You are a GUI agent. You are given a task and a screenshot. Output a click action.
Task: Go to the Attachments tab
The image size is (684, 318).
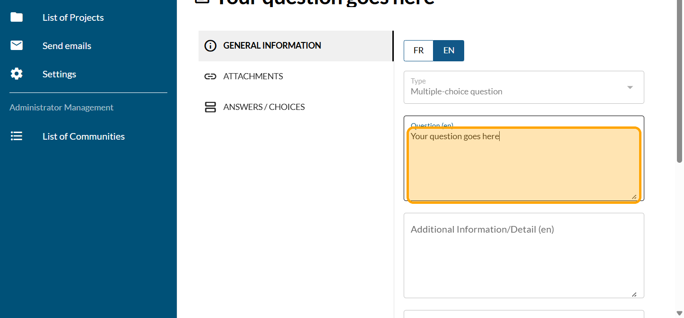tap(253, 76)
